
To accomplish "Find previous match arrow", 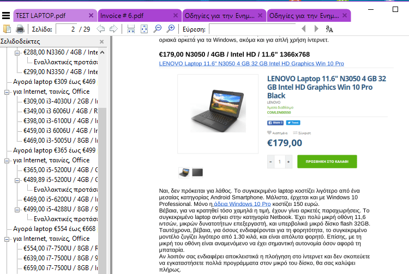I will [304, 29].
